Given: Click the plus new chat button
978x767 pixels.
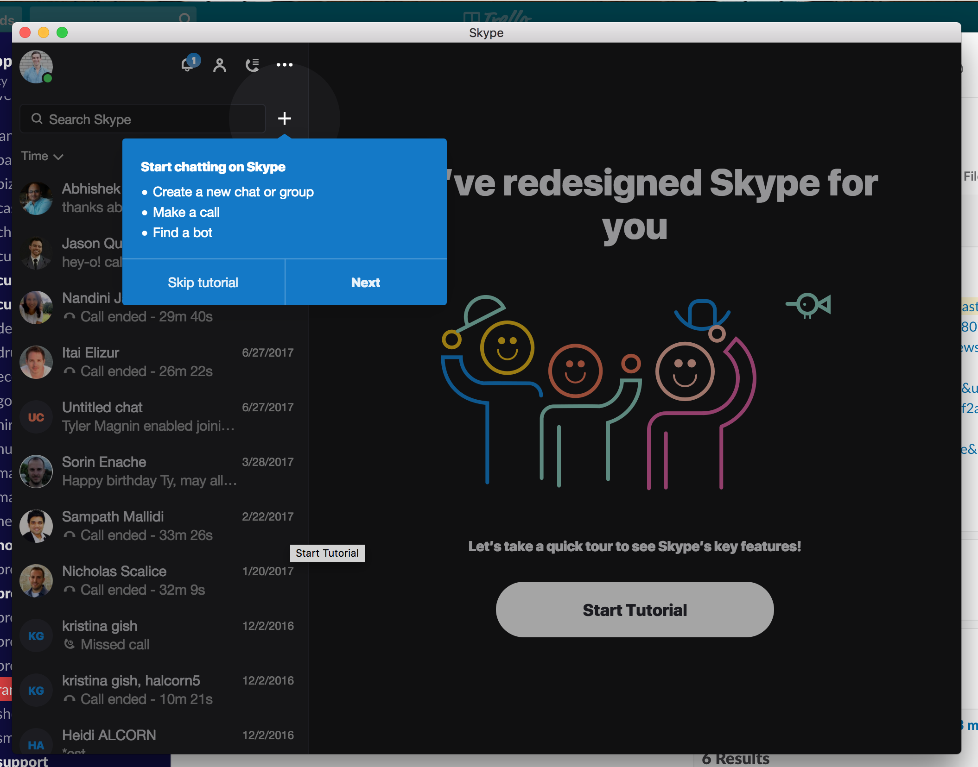Looking at the screenshot, I should pos(285,119).
